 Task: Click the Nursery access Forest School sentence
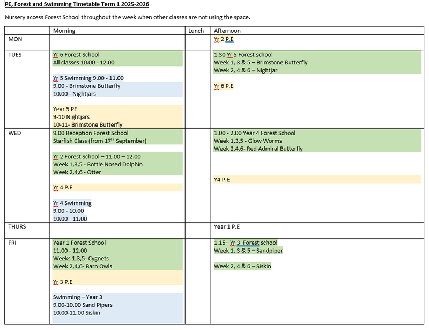click(x=128, y=17)
